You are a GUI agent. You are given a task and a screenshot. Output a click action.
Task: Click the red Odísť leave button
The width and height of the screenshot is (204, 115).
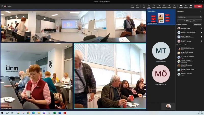198,6
